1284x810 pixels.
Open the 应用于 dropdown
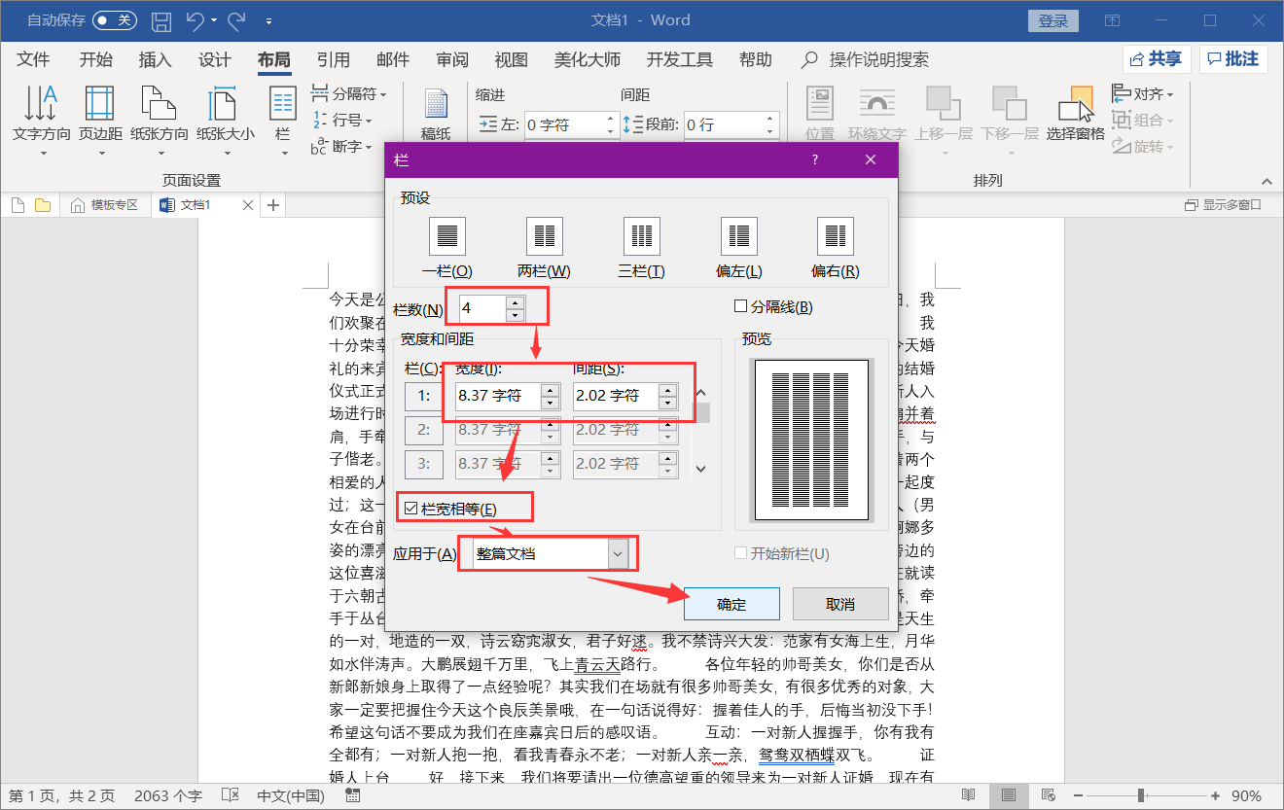click(616, 552)
